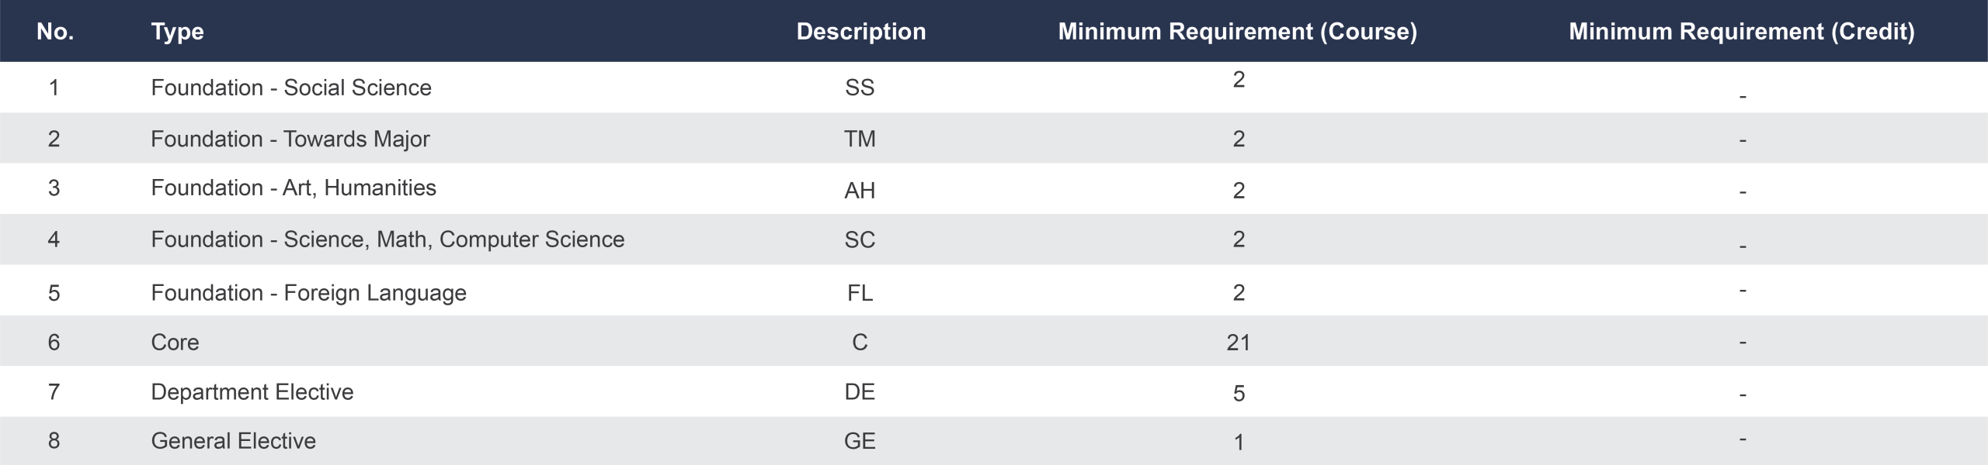Click the "TM" description code
The height and width of the screenshot is (465, 1988).
pos(860,139)
